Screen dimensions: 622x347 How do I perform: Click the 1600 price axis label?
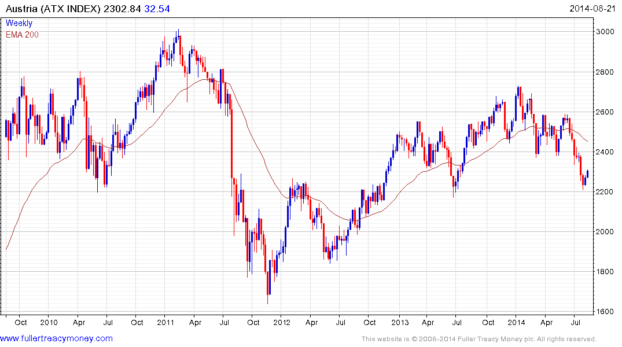pos(605,311)
